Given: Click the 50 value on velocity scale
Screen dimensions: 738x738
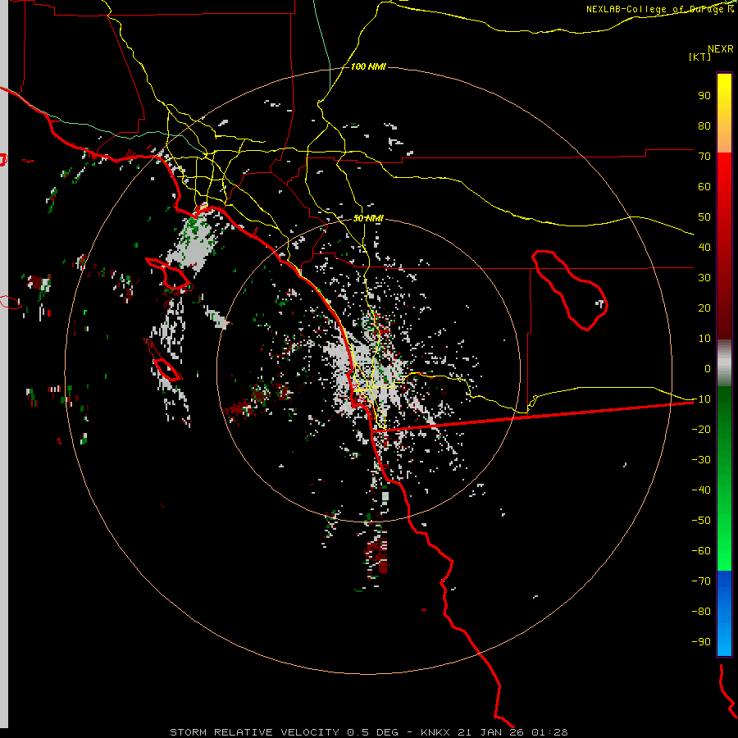Looking at the screenshot, I should (704, 217).
